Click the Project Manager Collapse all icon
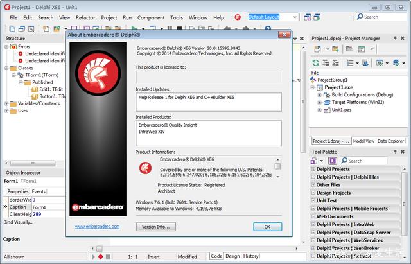The width and height of the screenshot is (411, 264). [x=336, y=63]
